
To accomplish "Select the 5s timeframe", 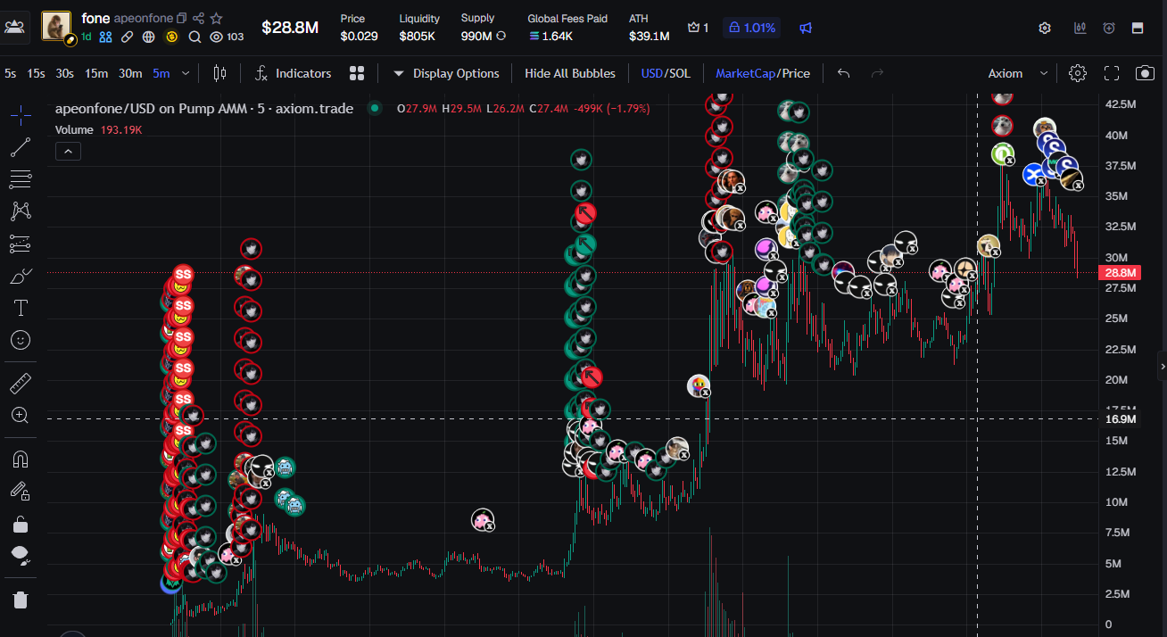I will (10, 73).
